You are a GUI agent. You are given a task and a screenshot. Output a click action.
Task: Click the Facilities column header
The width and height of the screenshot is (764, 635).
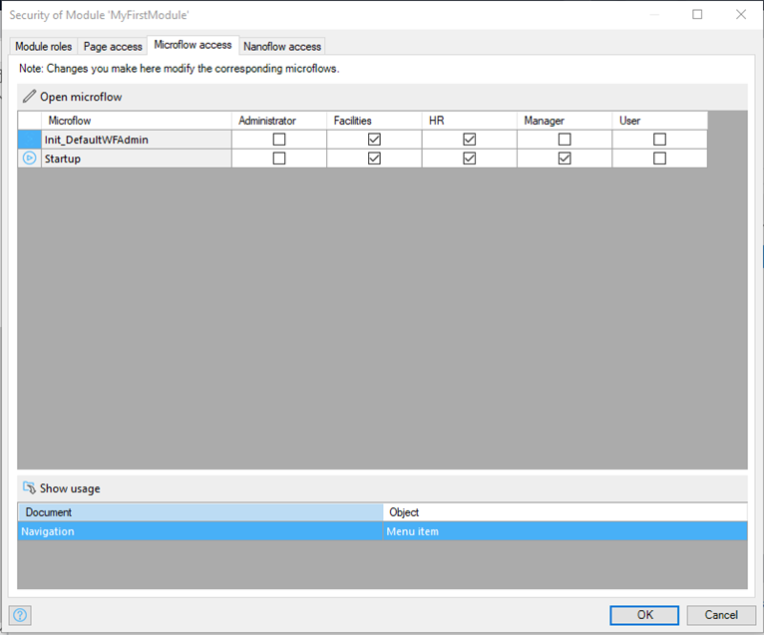(374, 121)
